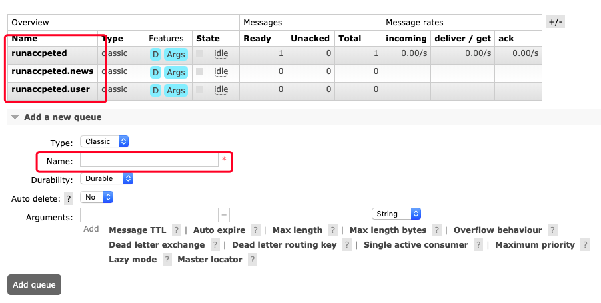601x303 pixels.
Task: Open the runaccpeted.news queue
Action: point(52,71)
